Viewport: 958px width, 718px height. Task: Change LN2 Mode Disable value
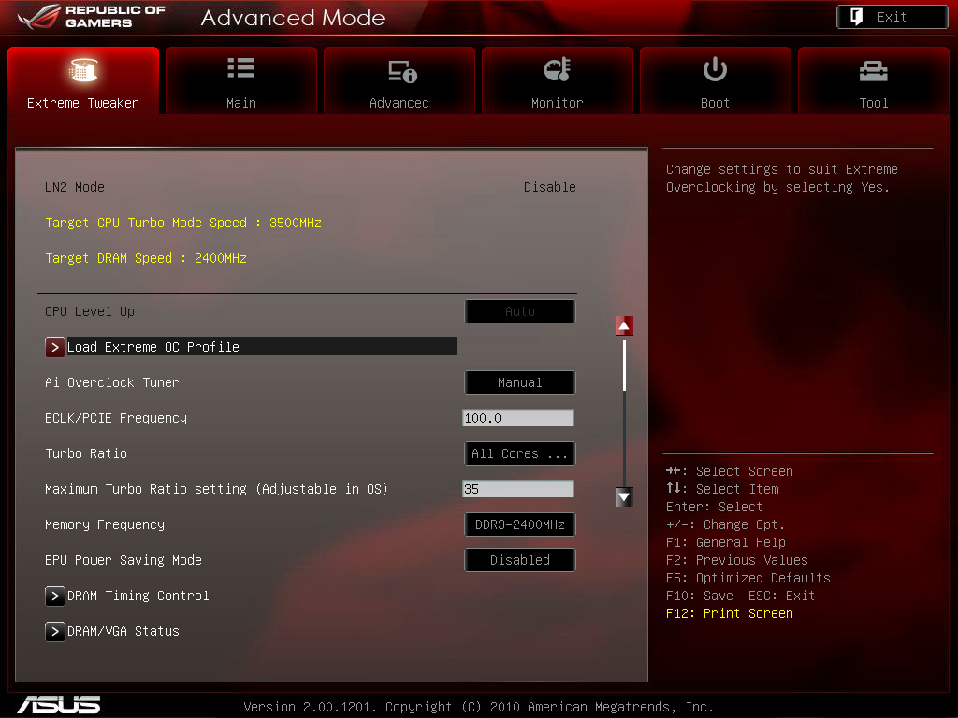549,187
